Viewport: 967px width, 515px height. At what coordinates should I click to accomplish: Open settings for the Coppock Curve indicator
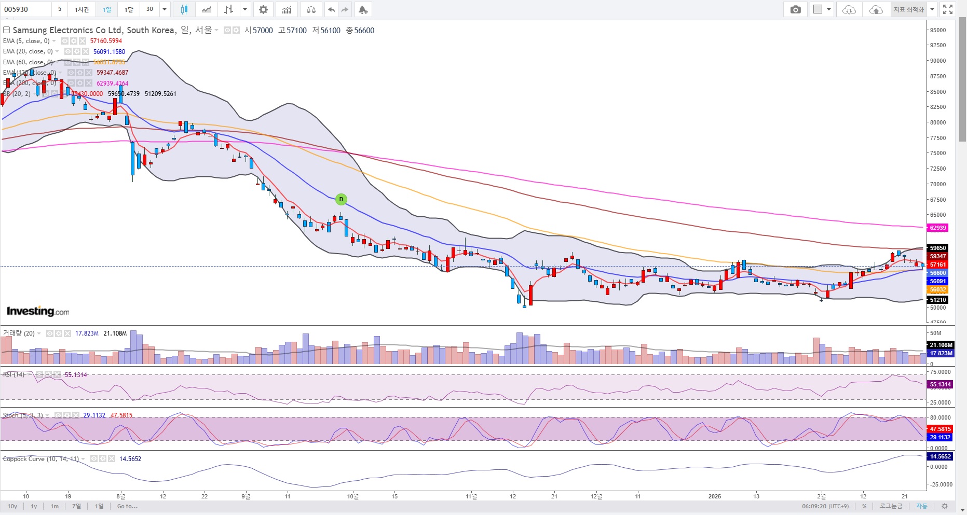pos(103,459)
